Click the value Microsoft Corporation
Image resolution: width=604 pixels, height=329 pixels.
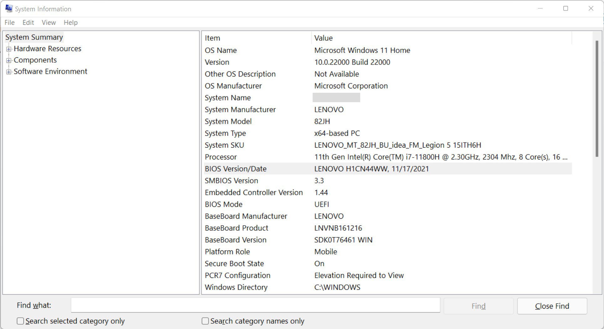click(351, 86)
